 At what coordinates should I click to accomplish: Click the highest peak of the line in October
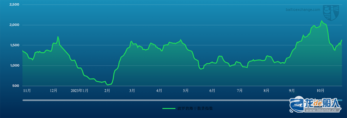(322, 21)
